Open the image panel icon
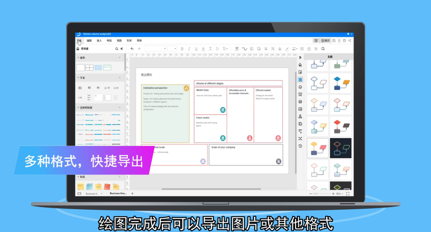 [300, 109]
